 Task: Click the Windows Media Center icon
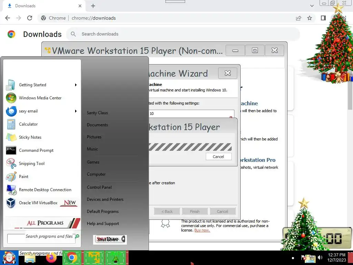tap(11, 98)
